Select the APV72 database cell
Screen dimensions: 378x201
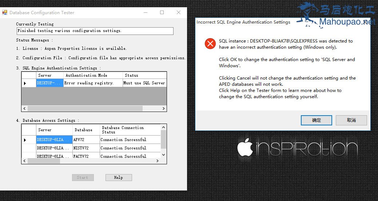tap(86, 140)
